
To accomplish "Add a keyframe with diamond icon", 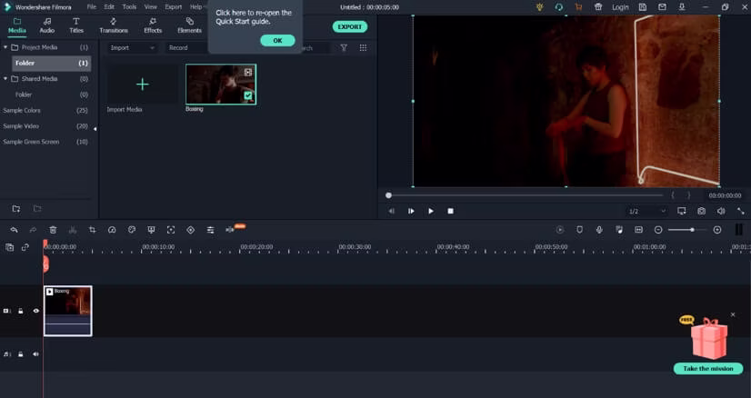I will coord(191,230).
